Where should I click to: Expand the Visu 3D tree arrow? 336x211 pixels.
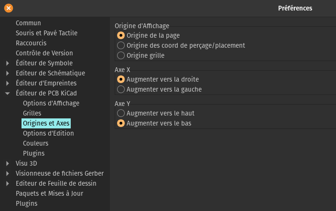click(8, 163)
